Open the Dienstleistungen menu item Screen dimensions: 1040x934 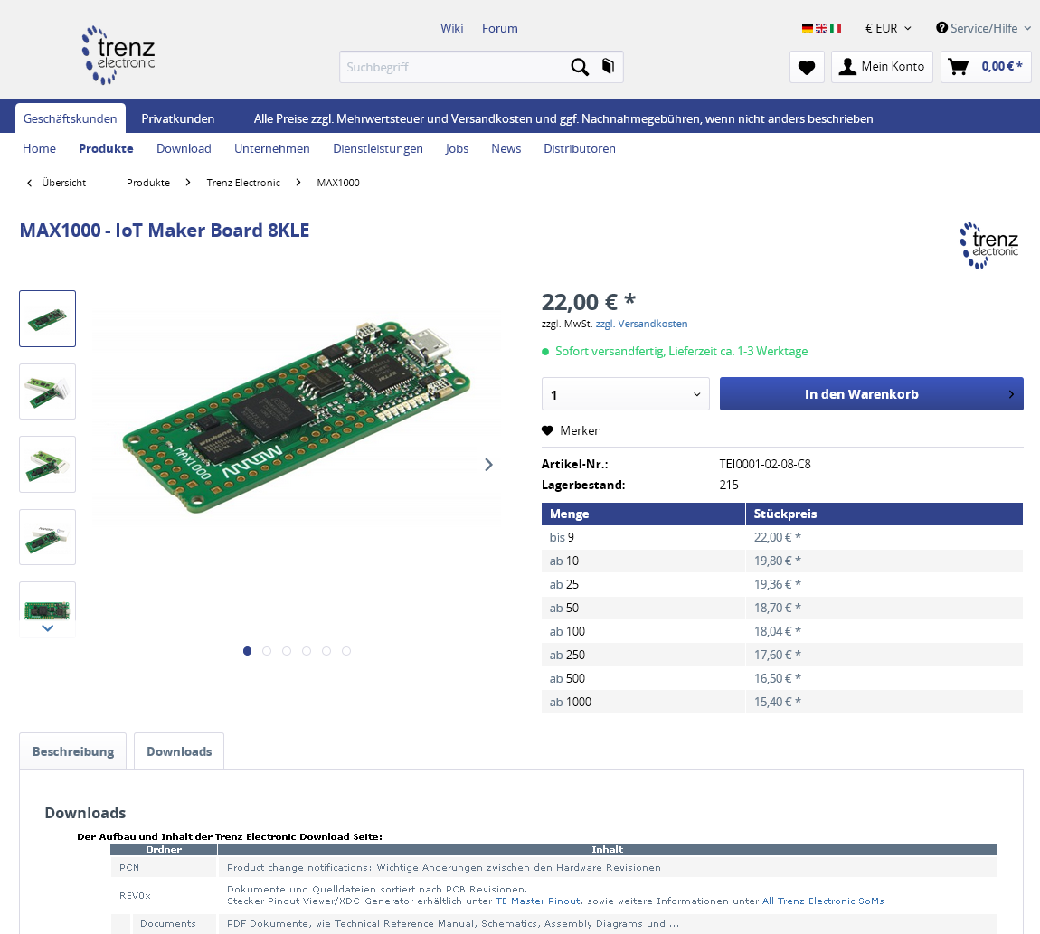[378, 148]
